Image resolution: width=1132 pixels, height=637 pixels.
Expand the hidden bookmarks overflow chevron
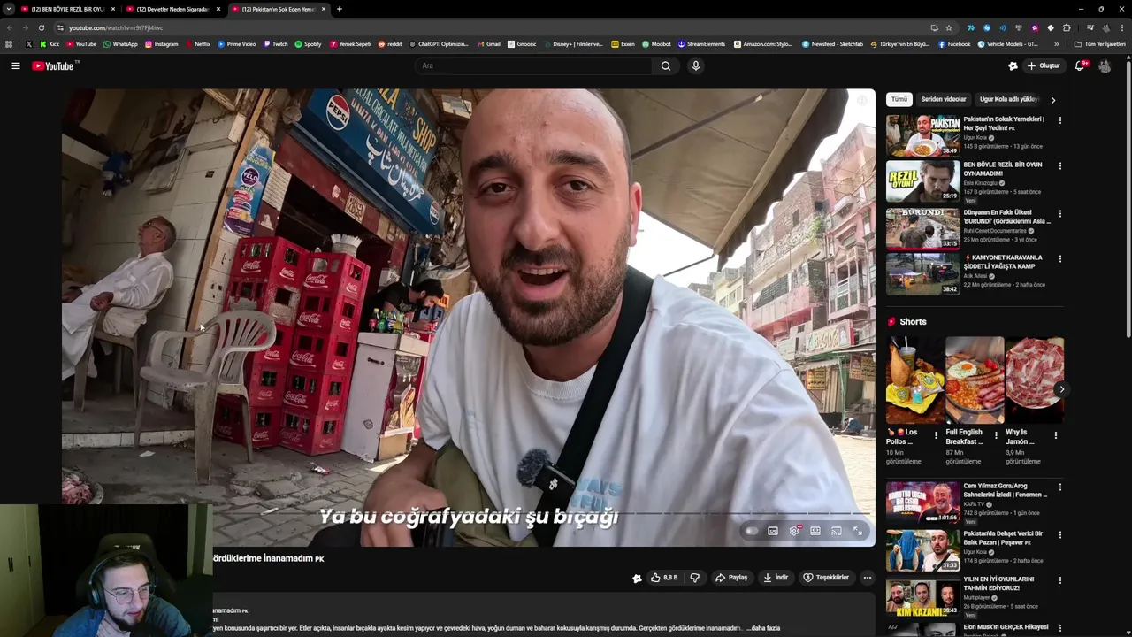coord(1056,43)
